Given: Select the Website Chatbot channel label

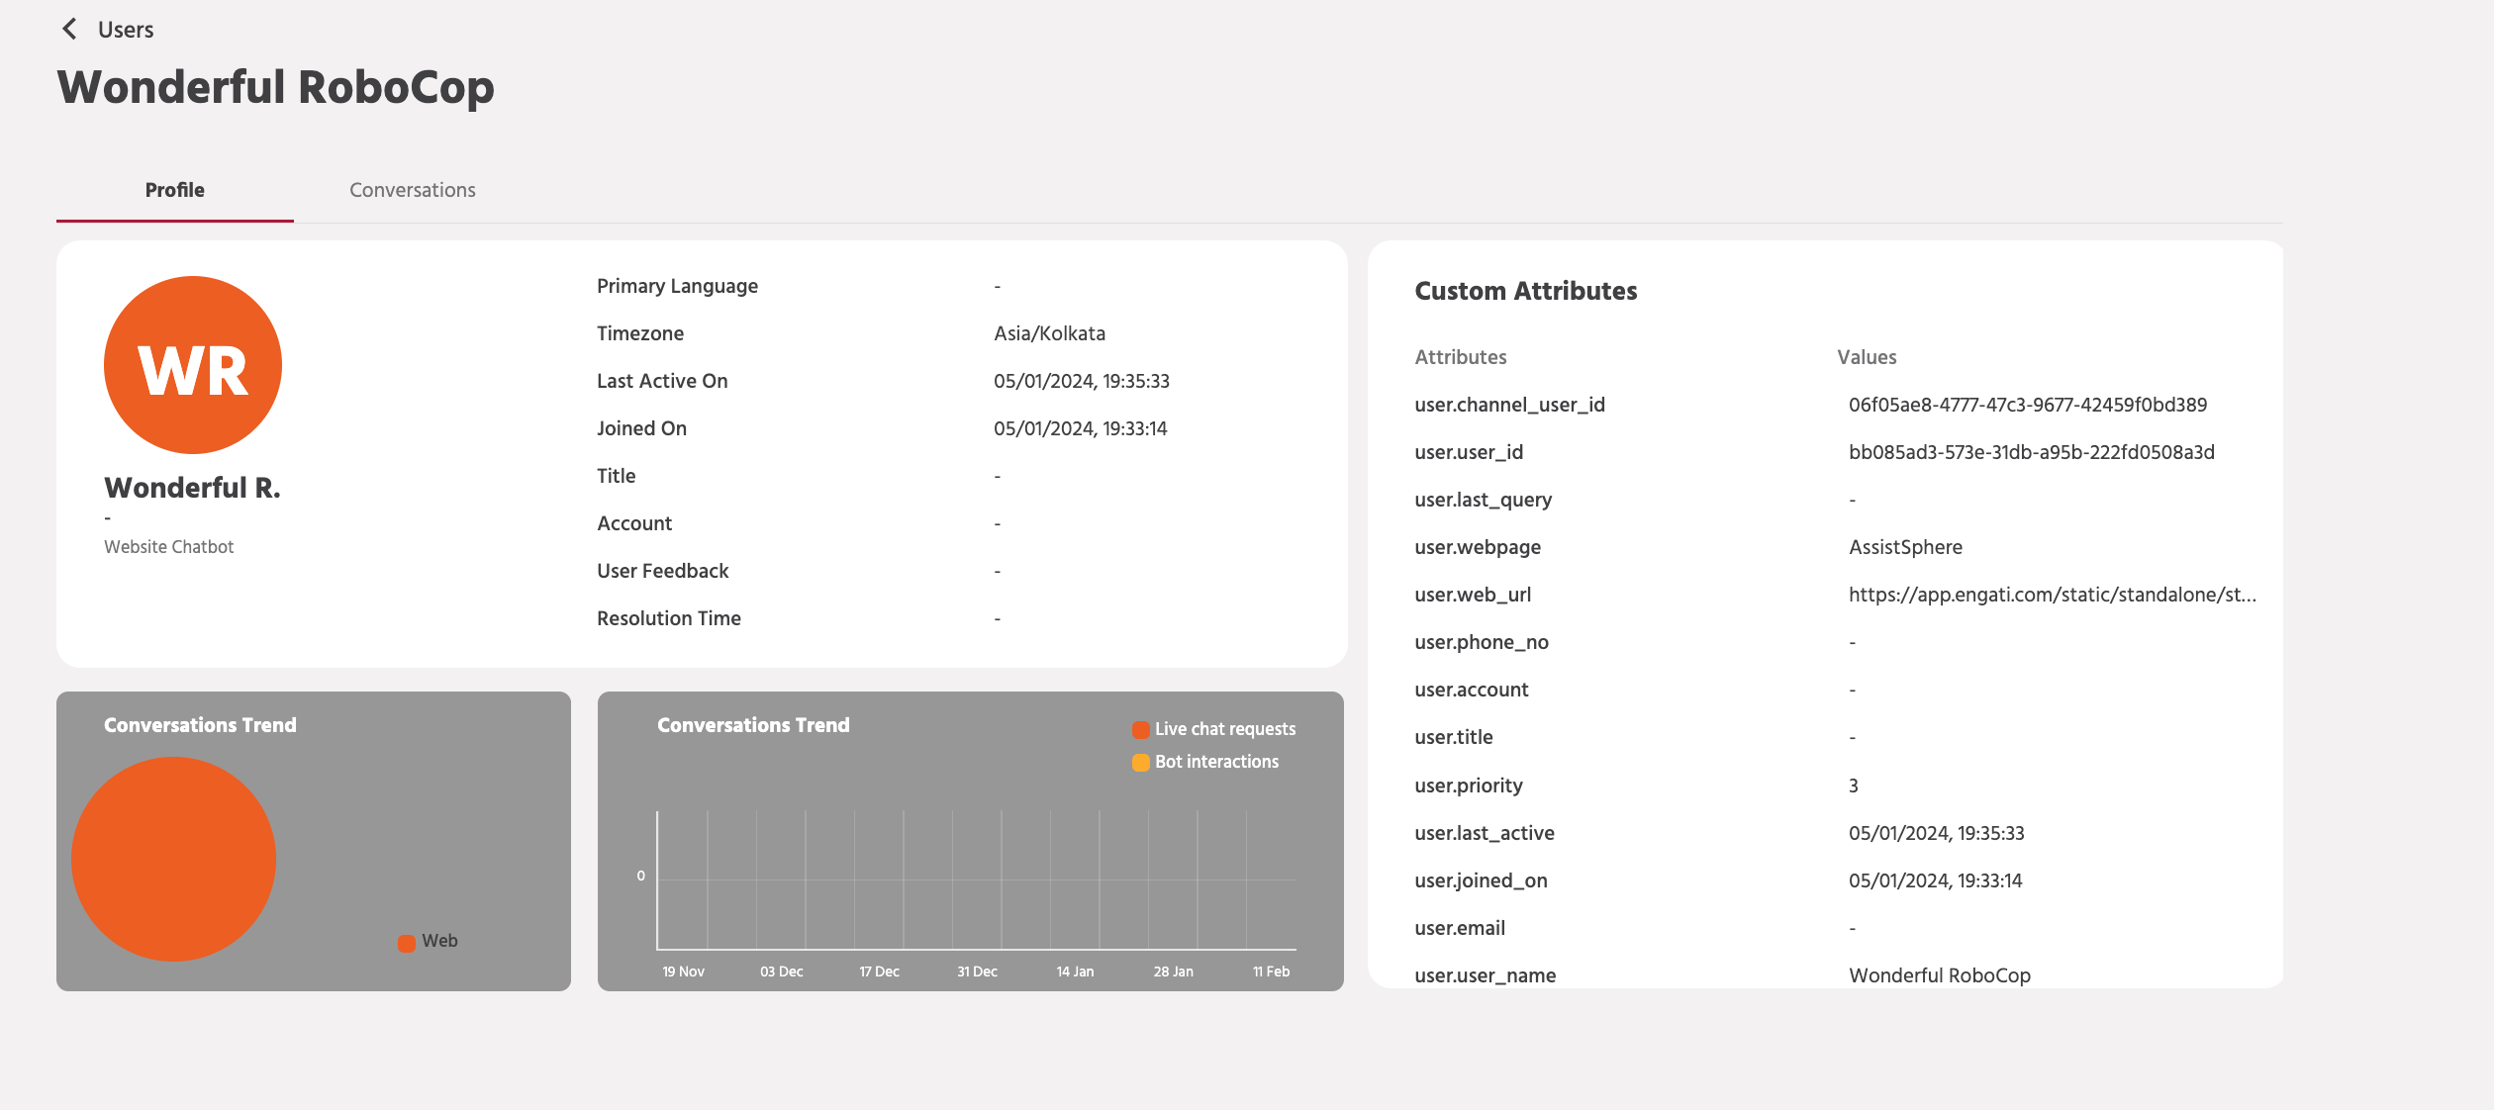Looking at the screenshot, I should (x=169, y=545).
